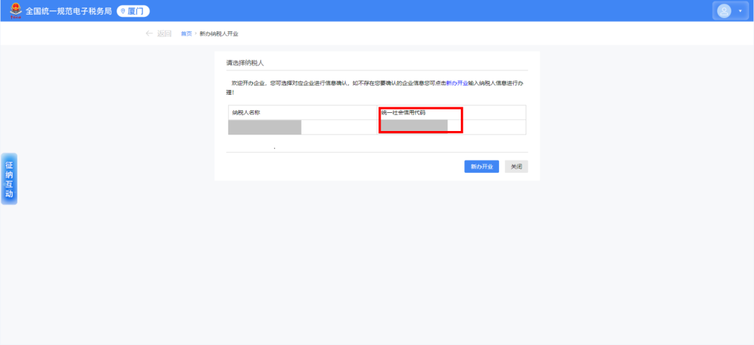This screenshot has height=345, width=754.
Task: Open the 征纳互动 side panel
Action: (9, 179)
